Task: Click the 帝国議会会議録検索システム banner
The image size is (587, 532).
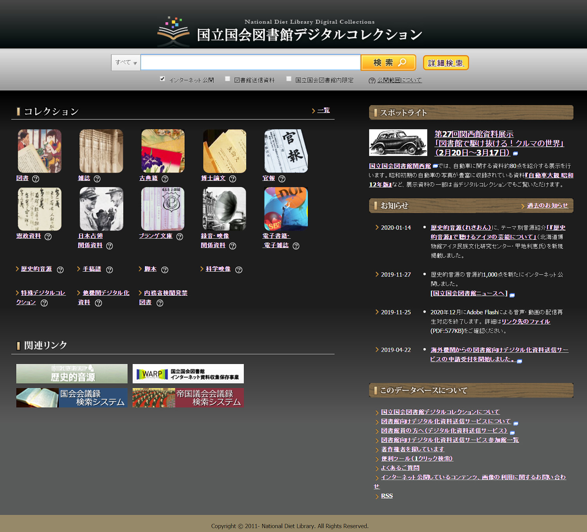Action: click(188, 398)
